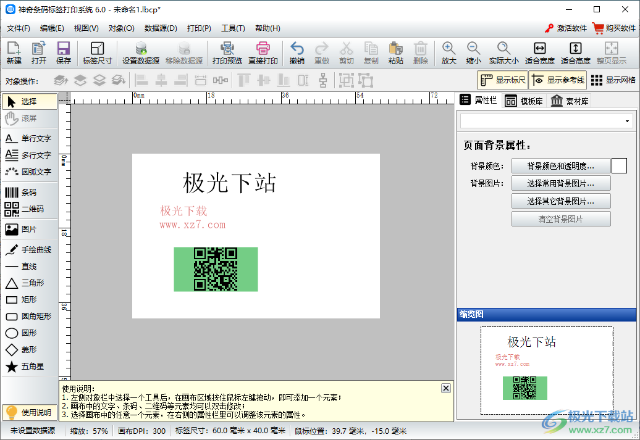Save the label with 保存 icon
This screenshot has height=440, width=640.
(x=63, y=53)
